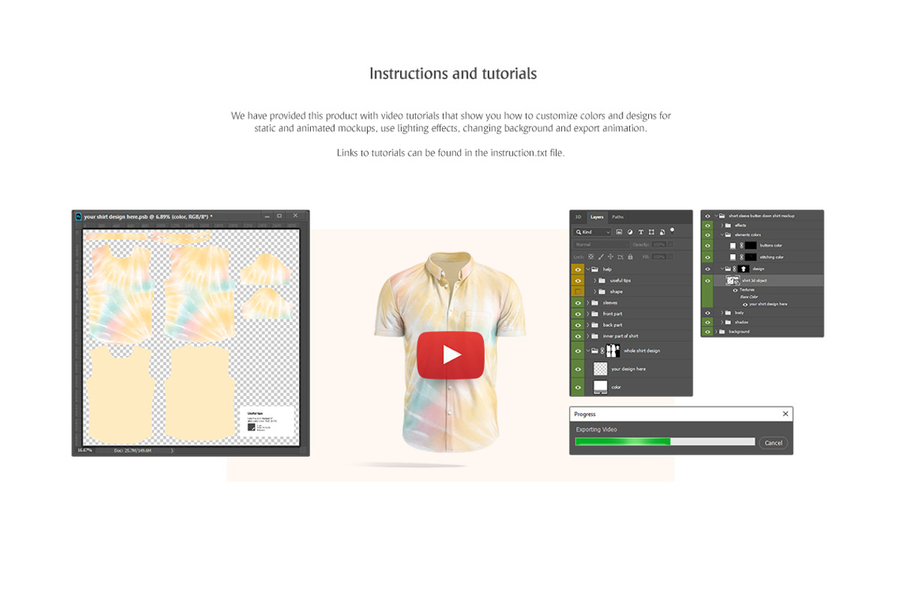
Task: Click the Exporting Video progress bar
Action: click(x=665, y=442)
